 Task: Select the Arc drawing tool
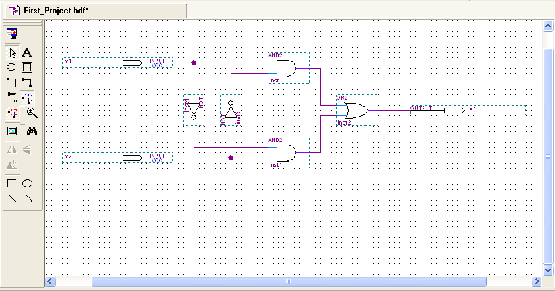(x=27, y=198)
